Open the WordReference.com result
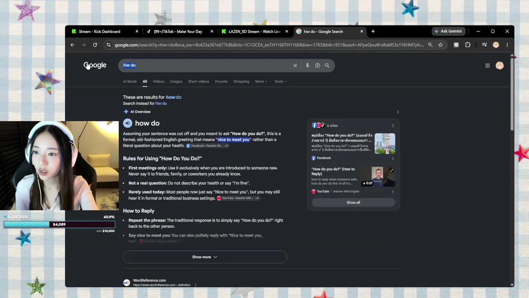The height and width of the screenshot is (298, 529). pos(149,281)
